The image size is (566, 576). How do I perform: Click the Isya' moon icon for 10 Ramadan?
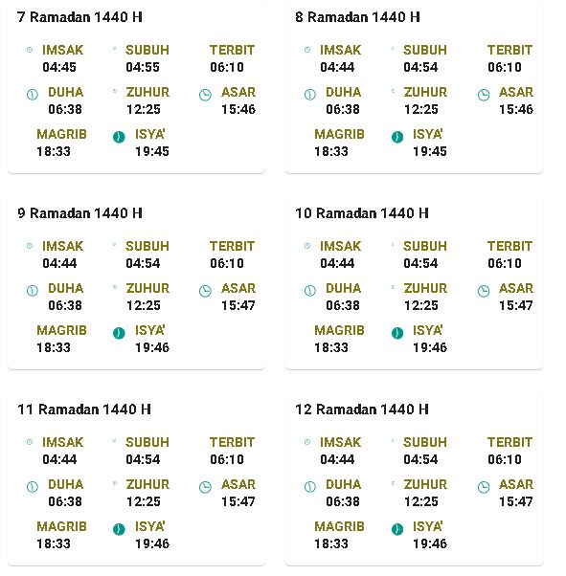[x=397, y=333]
